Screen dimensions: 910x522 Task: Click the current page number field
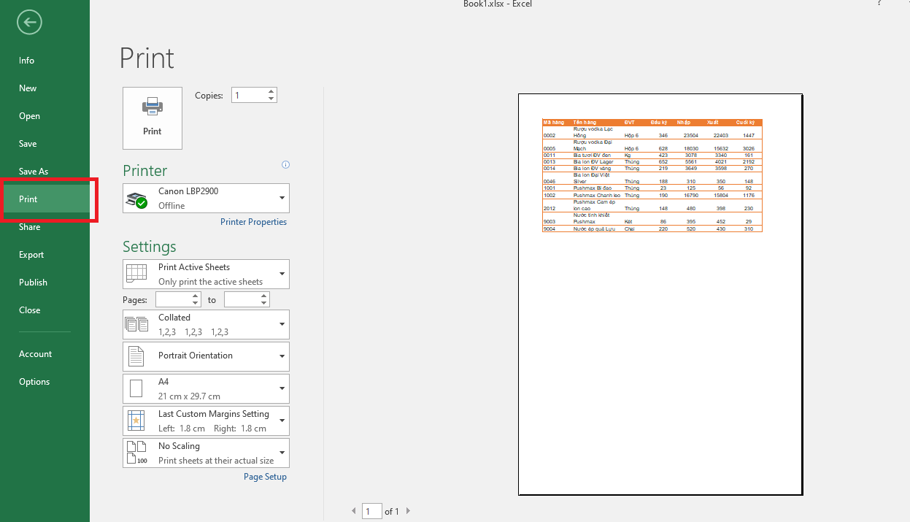(x=372, y=511)
